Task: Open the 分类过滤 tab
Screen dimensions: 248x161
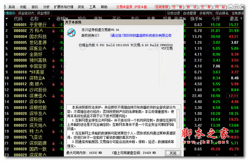Action: pyautogui.click(x=173, y=13)
